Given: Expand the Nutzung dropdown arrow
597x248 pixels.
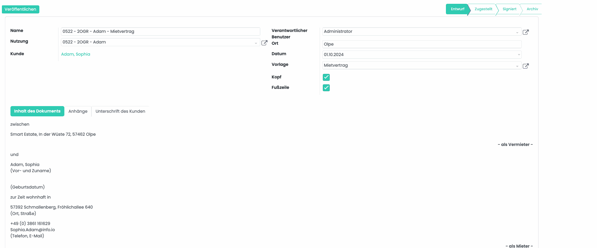Looking at the screenshot, I should coord(256,43).
